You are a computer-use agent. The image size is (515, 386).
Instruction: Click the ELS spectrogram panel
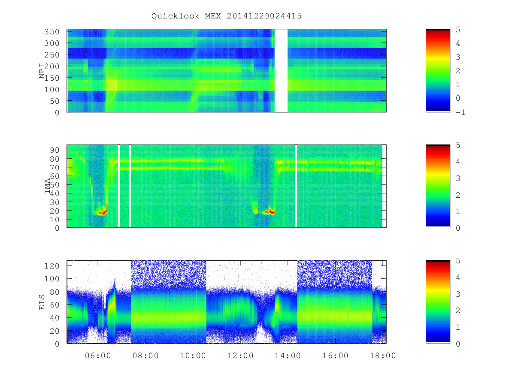pos(227,302)
